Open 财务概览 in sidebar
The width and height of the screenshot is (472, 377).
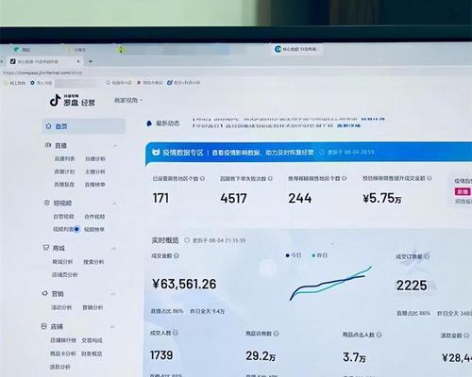tap(92, 353)
